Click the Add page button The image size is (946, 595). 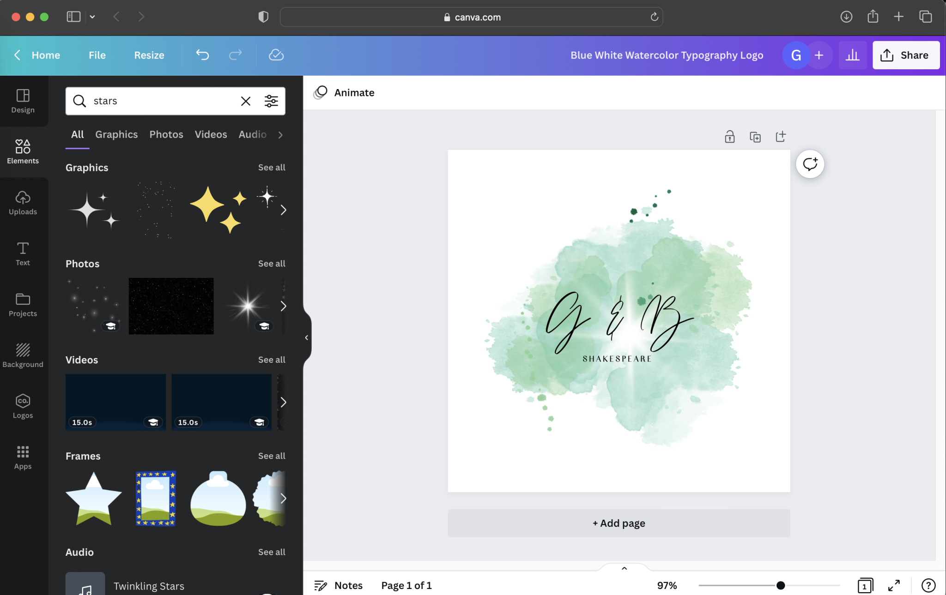coord(619,523)
